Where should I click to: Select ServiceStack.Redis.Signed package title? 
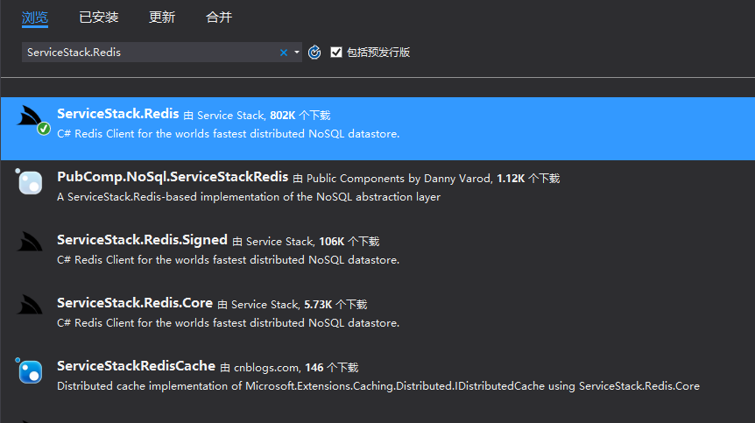pos(142,240)
